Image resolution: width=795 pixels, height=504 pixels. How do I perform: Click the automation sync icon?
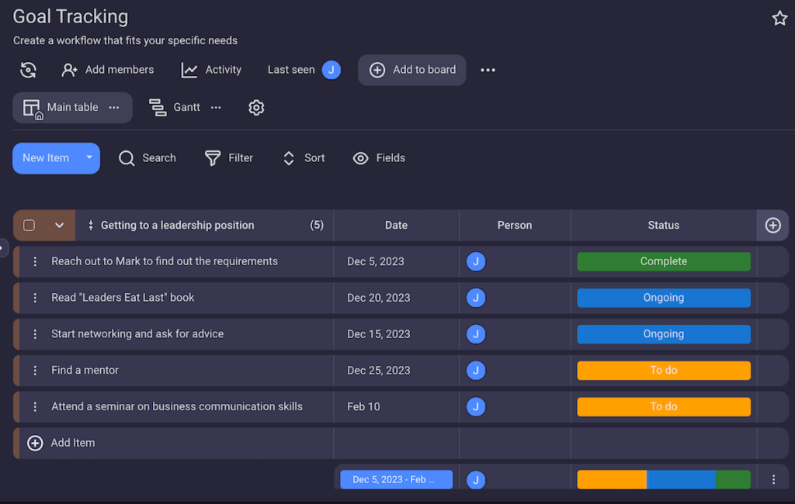coord(29,70)
